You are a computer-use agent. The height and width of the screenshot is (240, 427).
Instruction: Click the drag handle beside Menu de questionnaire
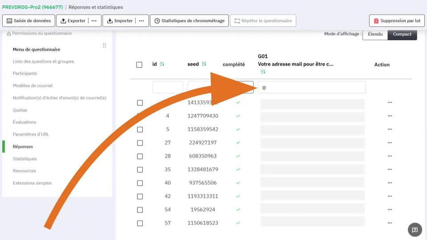coord(104,45)
